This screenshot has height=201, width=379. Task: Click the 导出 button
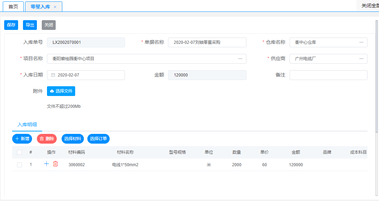(x=30, y=25)
